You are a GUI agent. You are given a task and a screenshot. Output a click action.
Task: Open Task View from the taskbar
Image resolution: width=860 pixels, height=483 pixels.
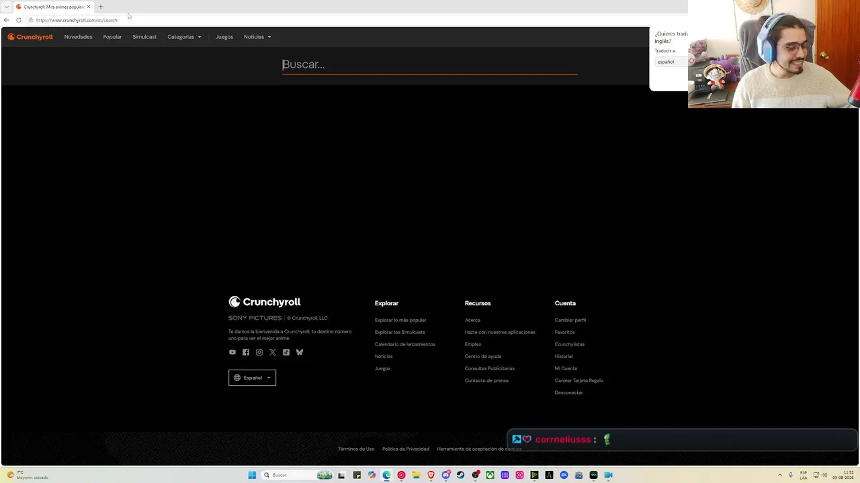[342, 475]
